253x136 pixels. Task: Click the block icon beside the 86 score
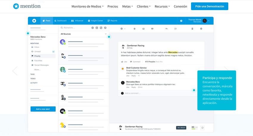[x=202, y=128]
